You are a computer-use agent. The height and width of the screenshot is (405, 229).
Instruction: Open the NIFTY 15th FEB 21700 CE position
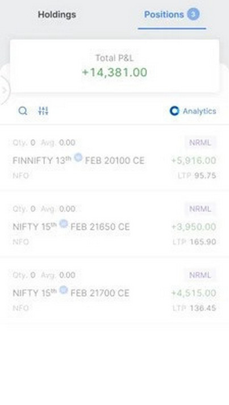pos(115,290)
